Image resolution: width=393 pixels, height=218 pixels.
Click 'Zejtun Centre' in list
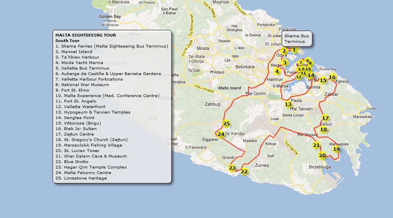pyautogui.click(x=75, y=134)
